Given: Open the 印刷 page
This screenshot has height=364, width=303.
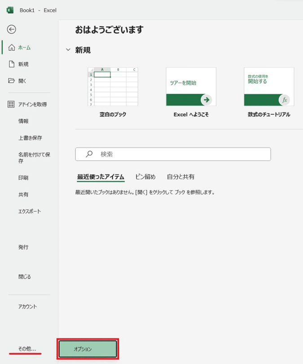Looking at the screenshot, I should coord(23,178).
